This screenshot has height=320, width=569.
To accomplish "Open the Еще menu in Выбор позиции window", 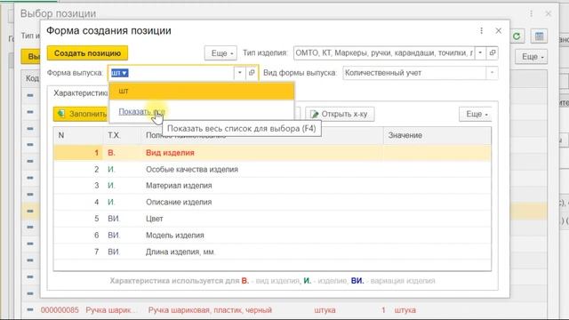I will pos(532,57).
